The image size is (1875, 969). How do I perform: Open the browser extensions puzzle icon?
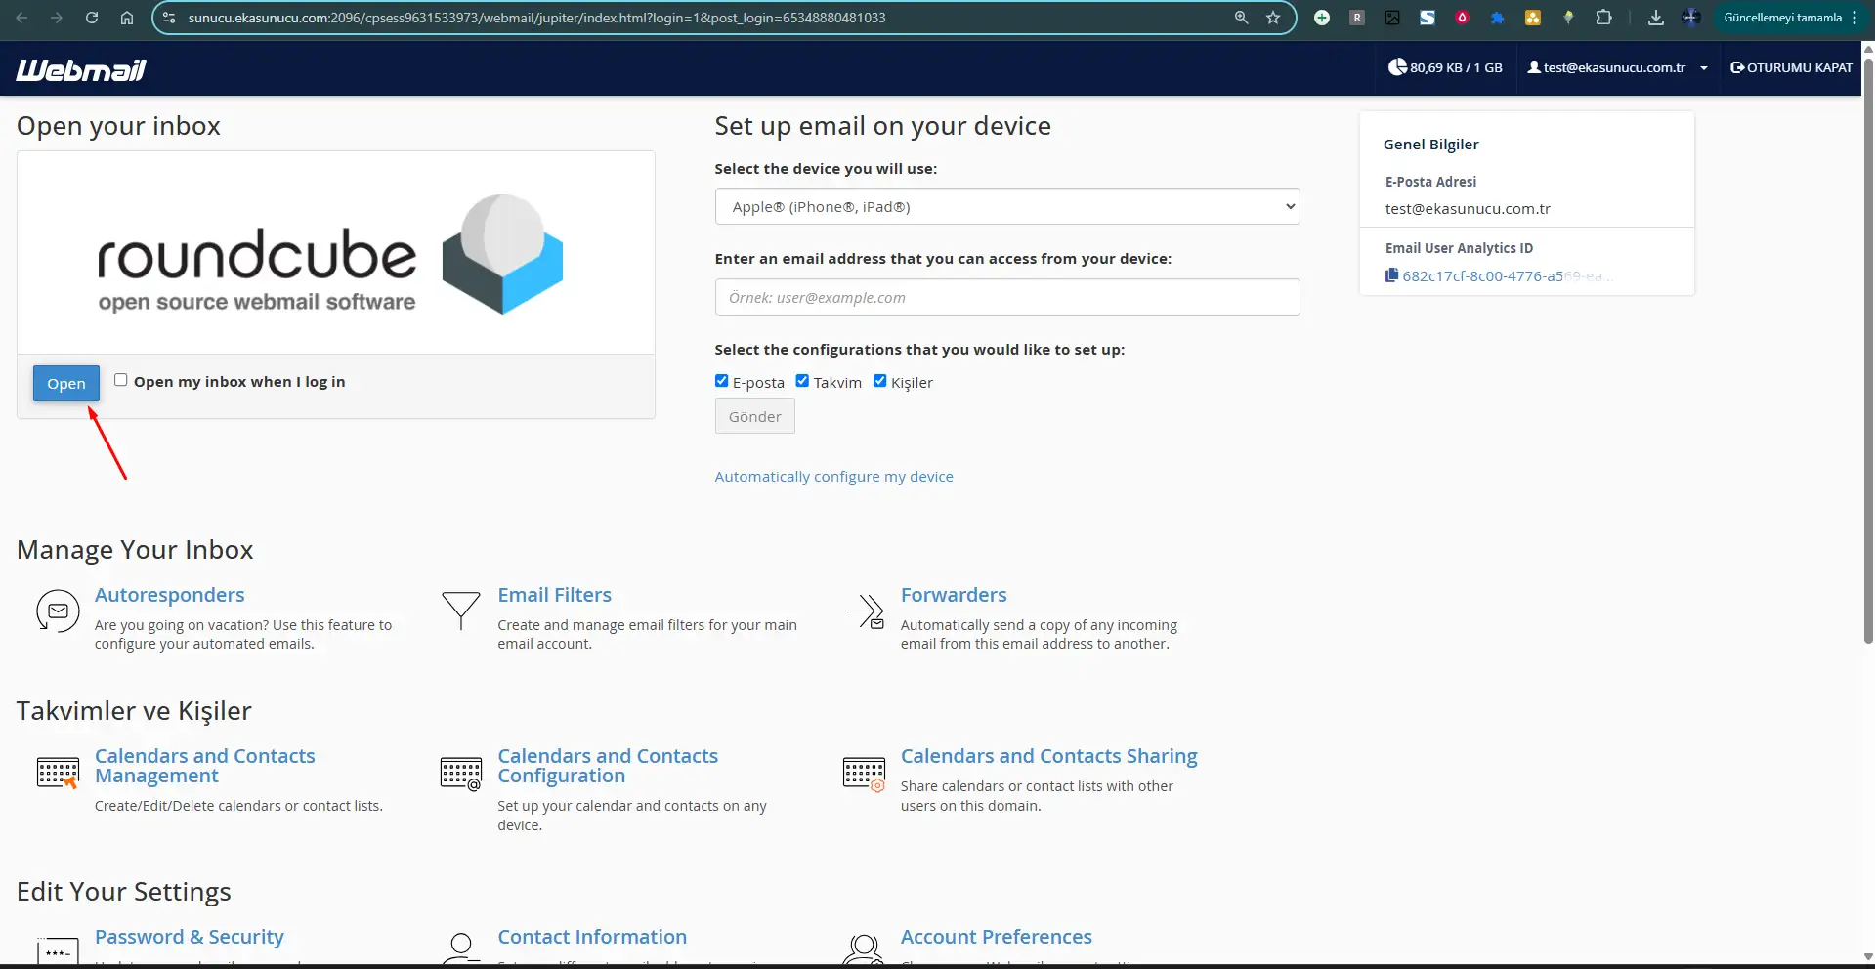click(x=1603, y=18)
